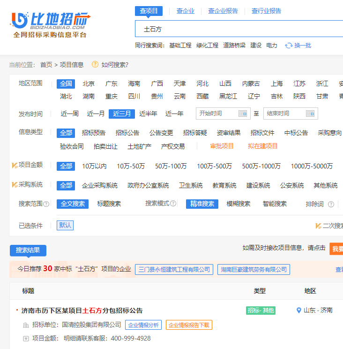The height and width of the screenshot is (349, 343).
Task: Click the money icon beside 项目金额 row
Action: [26, 339]
